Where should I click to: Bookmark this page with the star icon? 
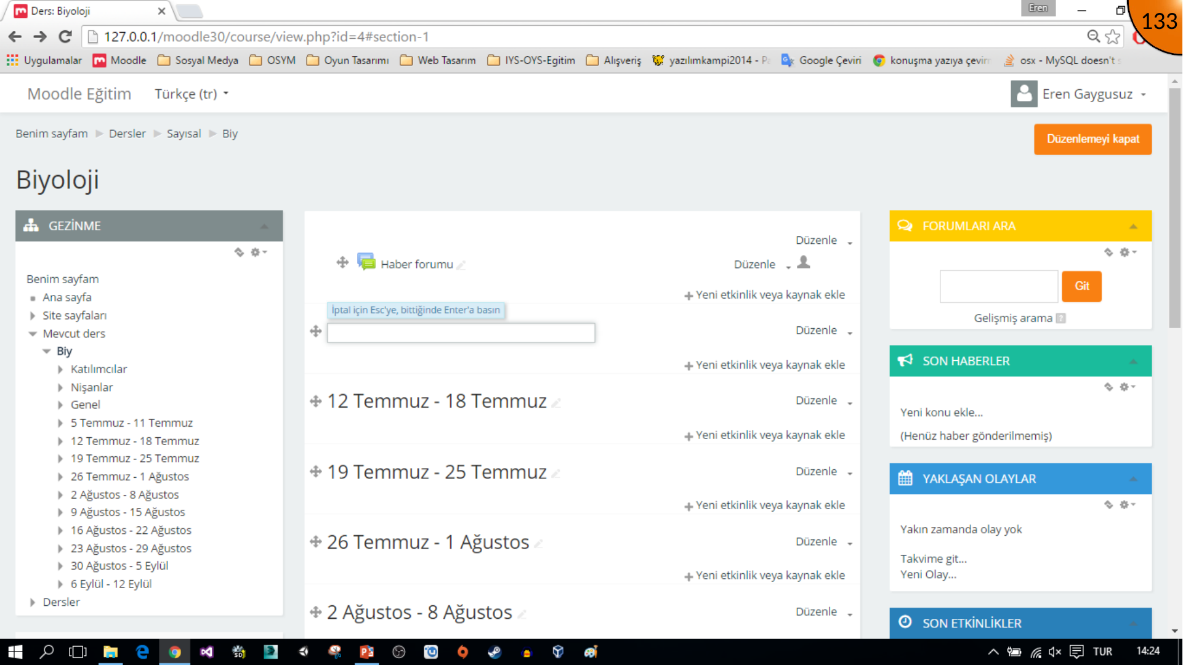point(1112,36)
